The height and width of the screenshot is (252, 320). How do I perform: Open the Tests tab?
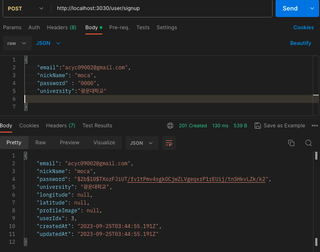(x=143, y=27)
